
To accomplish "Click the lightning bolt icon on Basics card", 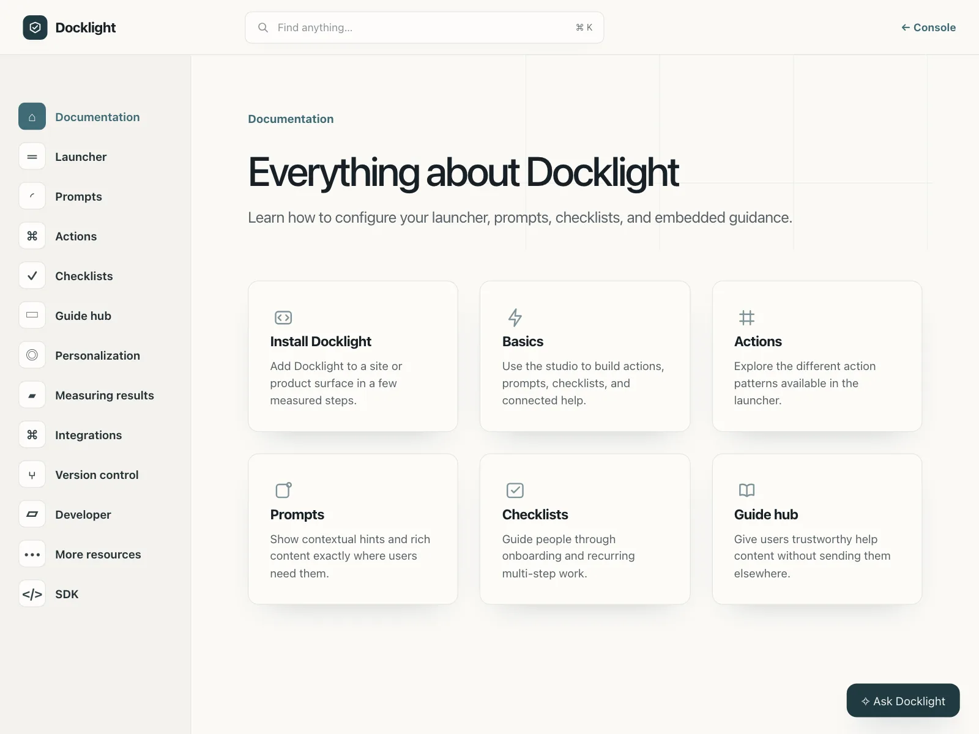I will coord(515,317).
